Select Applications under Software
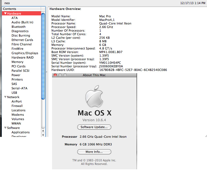Screen dimensions: 207x174 tap(20, 132)
